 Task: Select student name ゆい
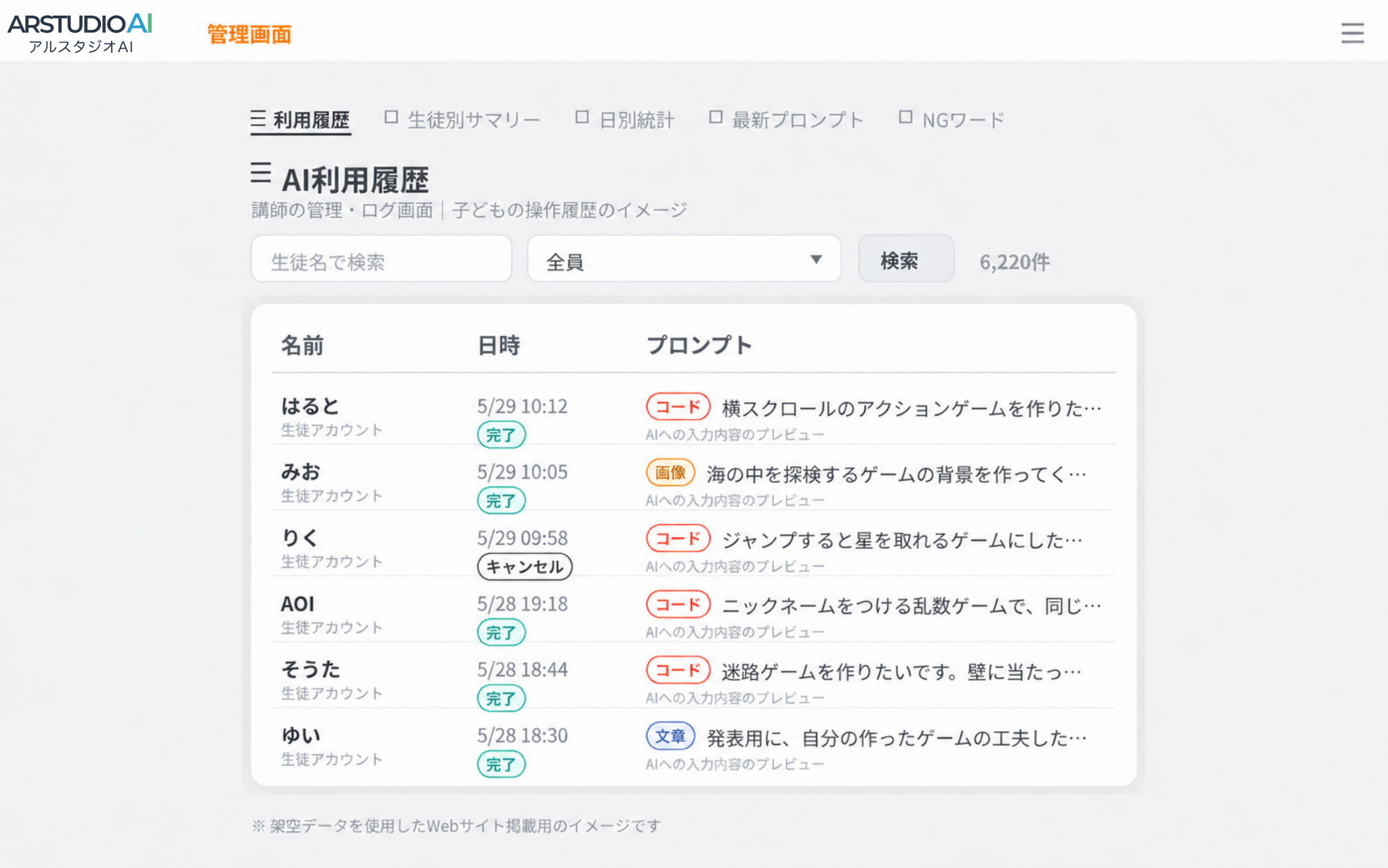[x=300, y=735]
